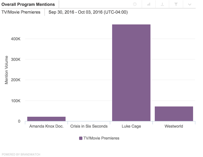Click the 400K axis tick label
The height and width of the screenshot is (157, 203).
coord(15,39)
